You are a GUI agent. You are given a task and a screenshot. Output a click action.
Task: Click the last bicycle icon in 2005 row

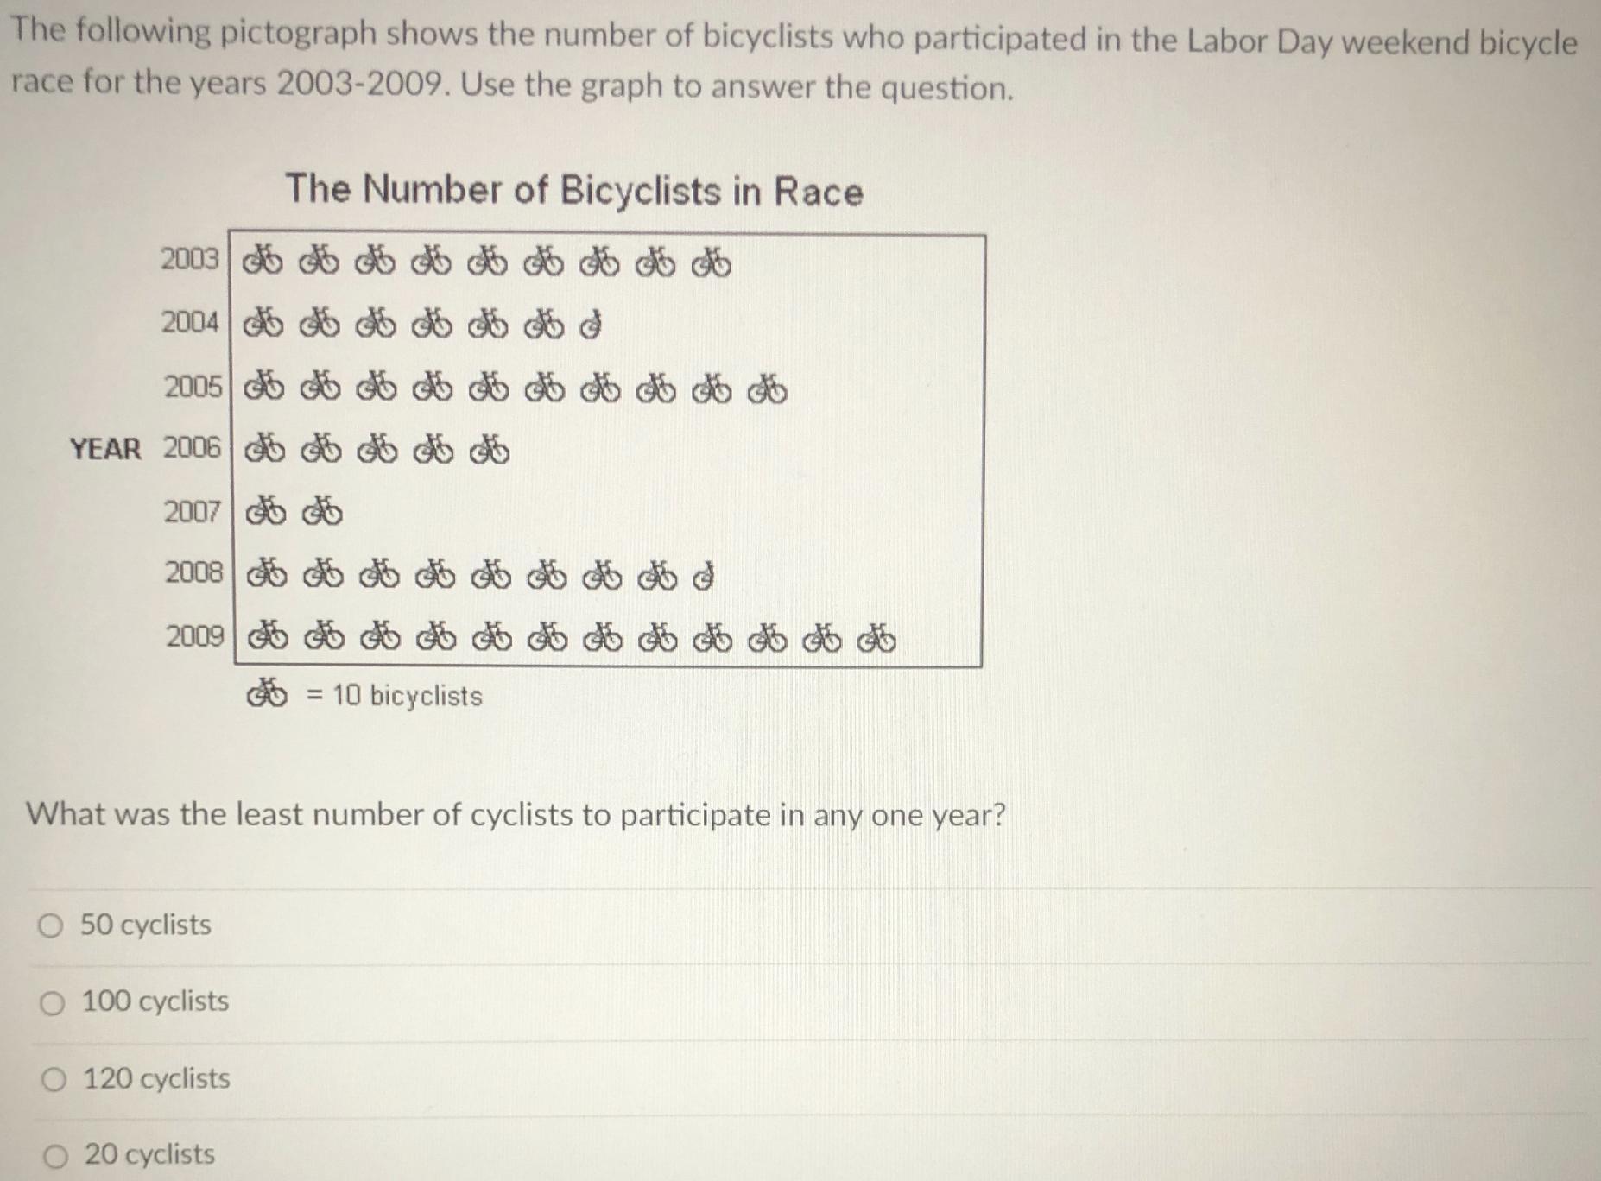pos(767,389)
